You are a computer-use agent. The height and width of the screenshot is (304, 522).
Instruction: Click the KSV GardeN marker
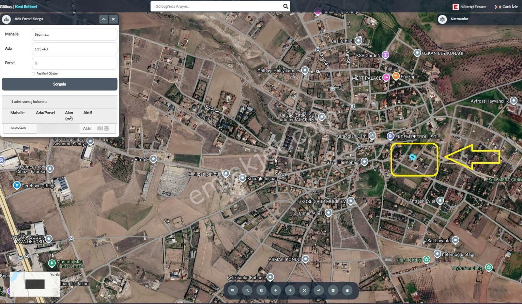pyautogui.click(x=385, y=55)
